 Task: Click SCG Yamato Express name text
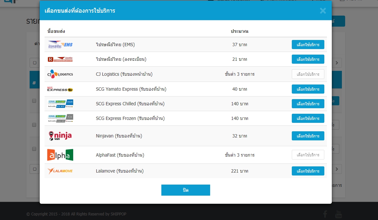click(x=131, y=89)
